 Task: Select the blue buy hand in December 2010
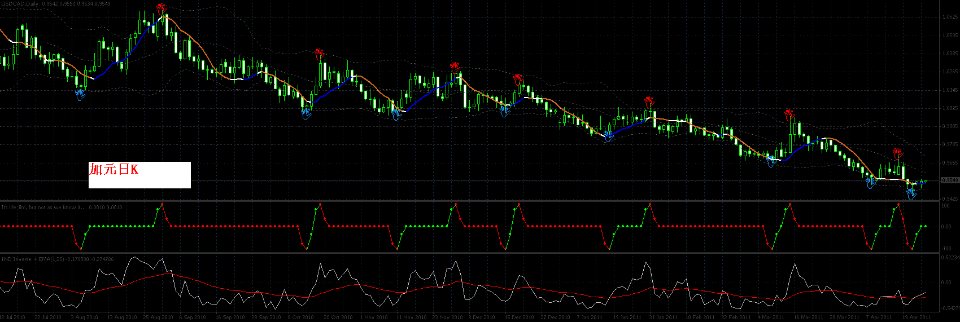point(504,111)
